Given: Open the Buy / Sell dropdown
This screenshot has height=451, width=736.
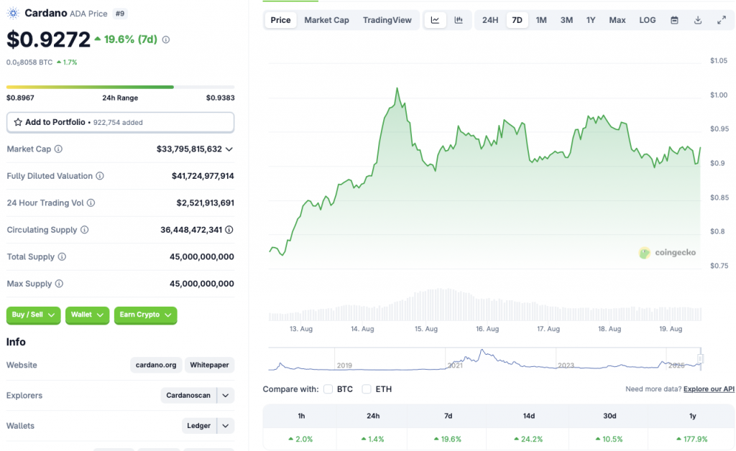Looking at the screenshot, I should 33,315.
